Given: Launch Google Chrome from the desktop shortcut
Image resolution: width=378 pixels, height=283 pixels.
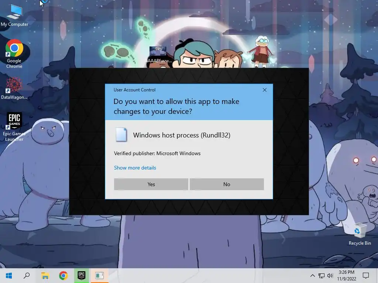Looking at the screenshot, I should (14, 54).
